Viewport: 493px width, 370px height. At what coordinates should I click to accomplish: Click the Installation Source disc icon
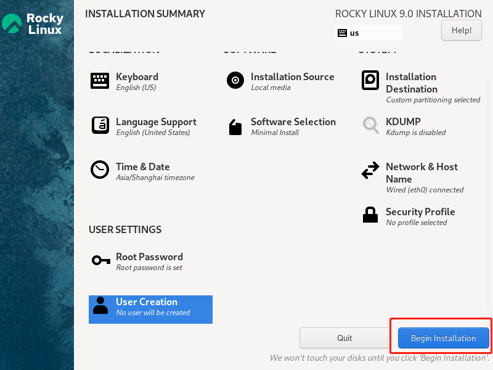coord(235,80)
